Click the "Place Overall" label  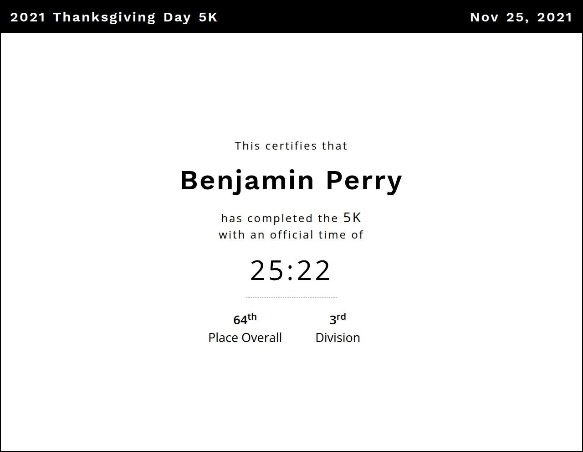[245, 338]
